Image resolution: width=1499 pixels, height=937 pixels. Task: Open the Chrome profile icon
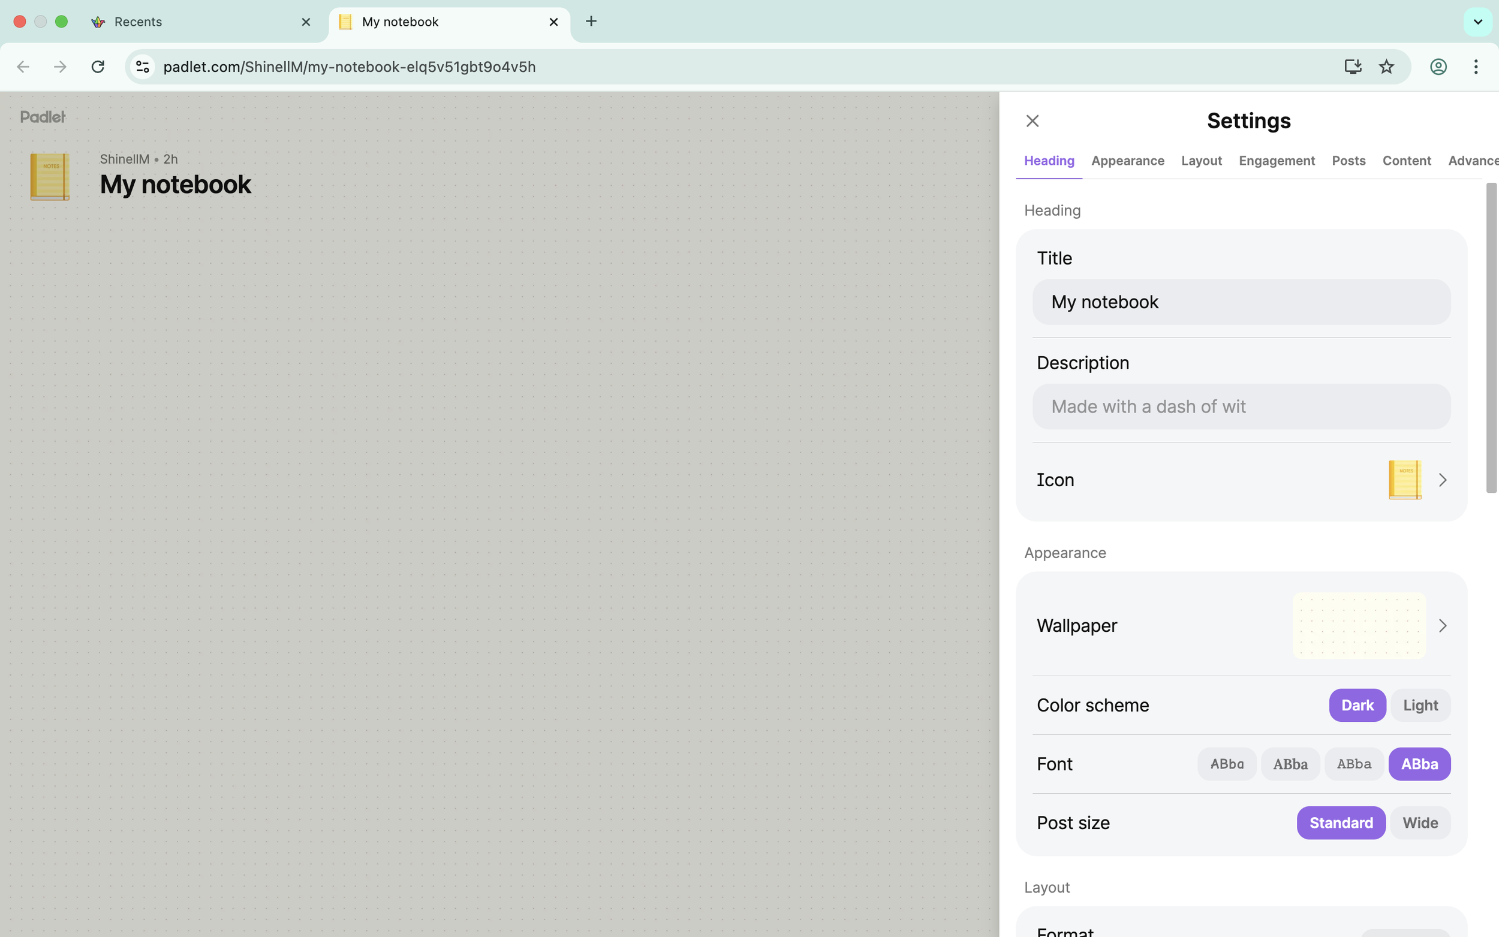pyautogui.click(x=1438, y=67)
